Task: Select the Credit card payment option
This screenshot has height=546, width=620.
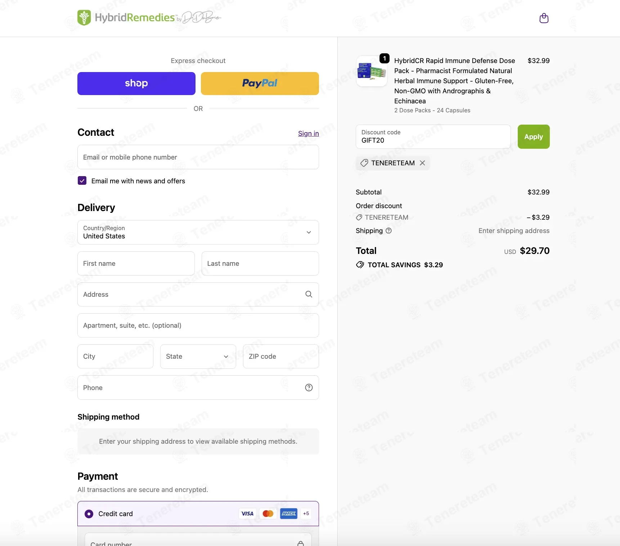Action: [89, 514]
